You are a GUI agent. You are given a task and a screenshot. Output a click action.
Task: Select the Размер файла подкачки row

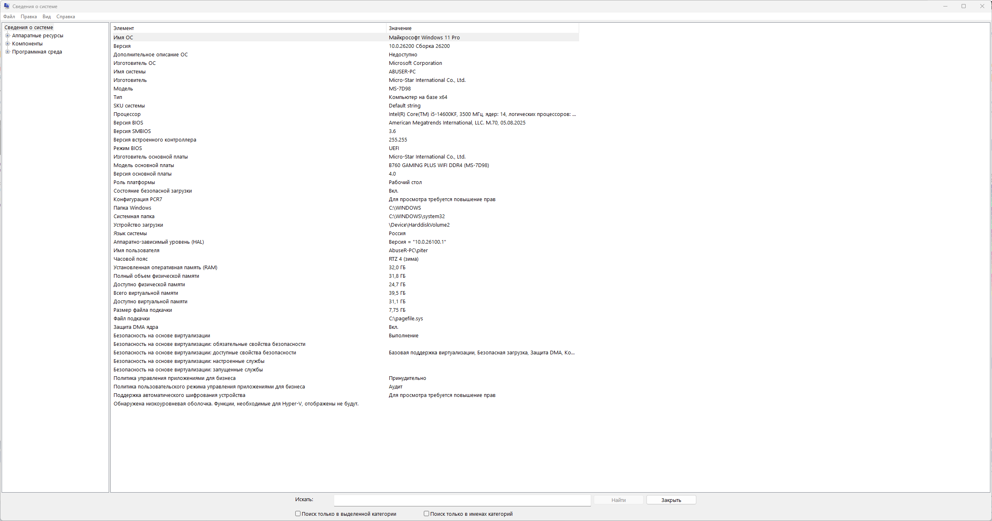pos(345,310)
